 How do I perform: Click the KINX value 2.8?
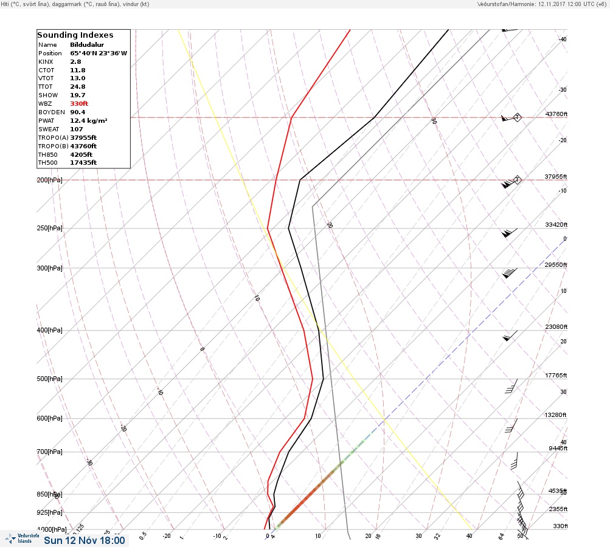(75, 62)
